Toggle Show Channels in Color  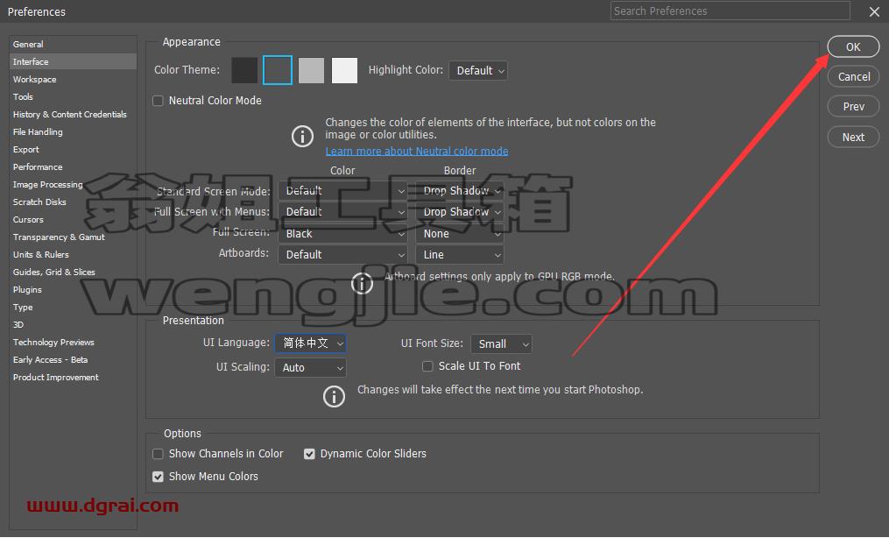click(159, 454)
